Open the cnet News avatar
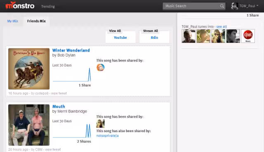Screen dimensions: 264x152 tap(248, 36)
